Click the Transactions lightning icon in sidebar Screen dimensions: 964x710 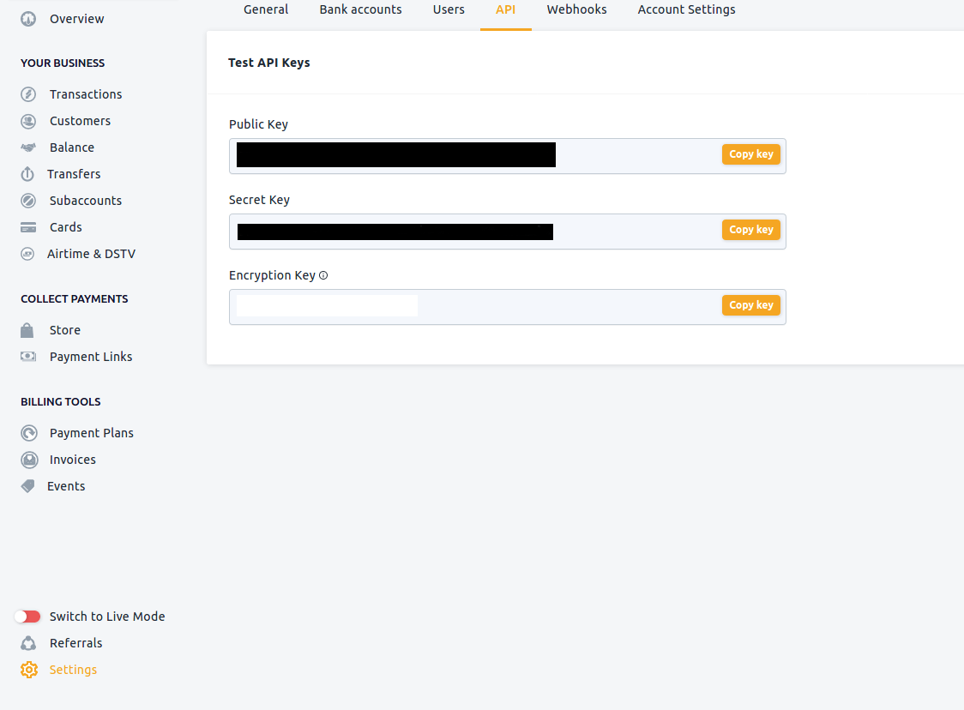pyautogui.click(x=28, y=94)
